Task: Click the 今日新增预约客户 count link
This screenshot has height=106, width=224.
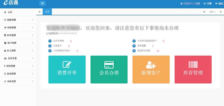Action: 77,51
